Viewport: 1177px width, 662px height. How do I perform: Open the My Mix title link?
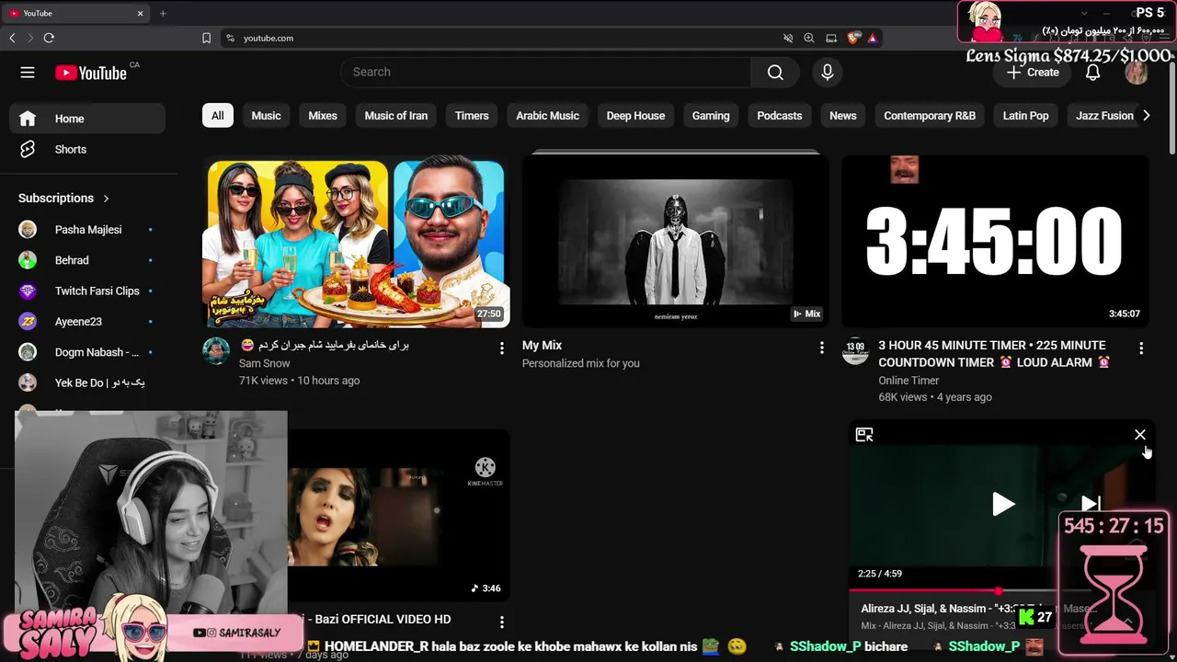[542, 346]
